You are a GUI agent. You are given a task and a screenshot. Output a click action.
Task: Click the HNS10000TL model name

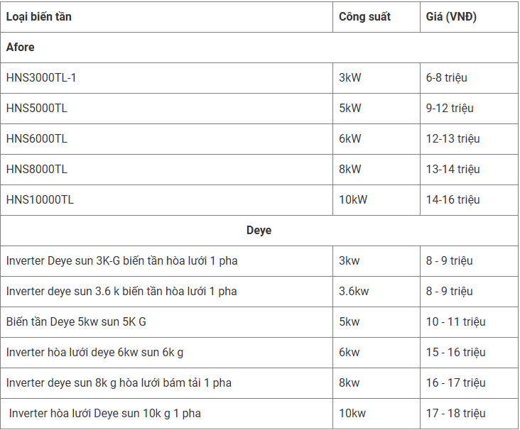40,200
